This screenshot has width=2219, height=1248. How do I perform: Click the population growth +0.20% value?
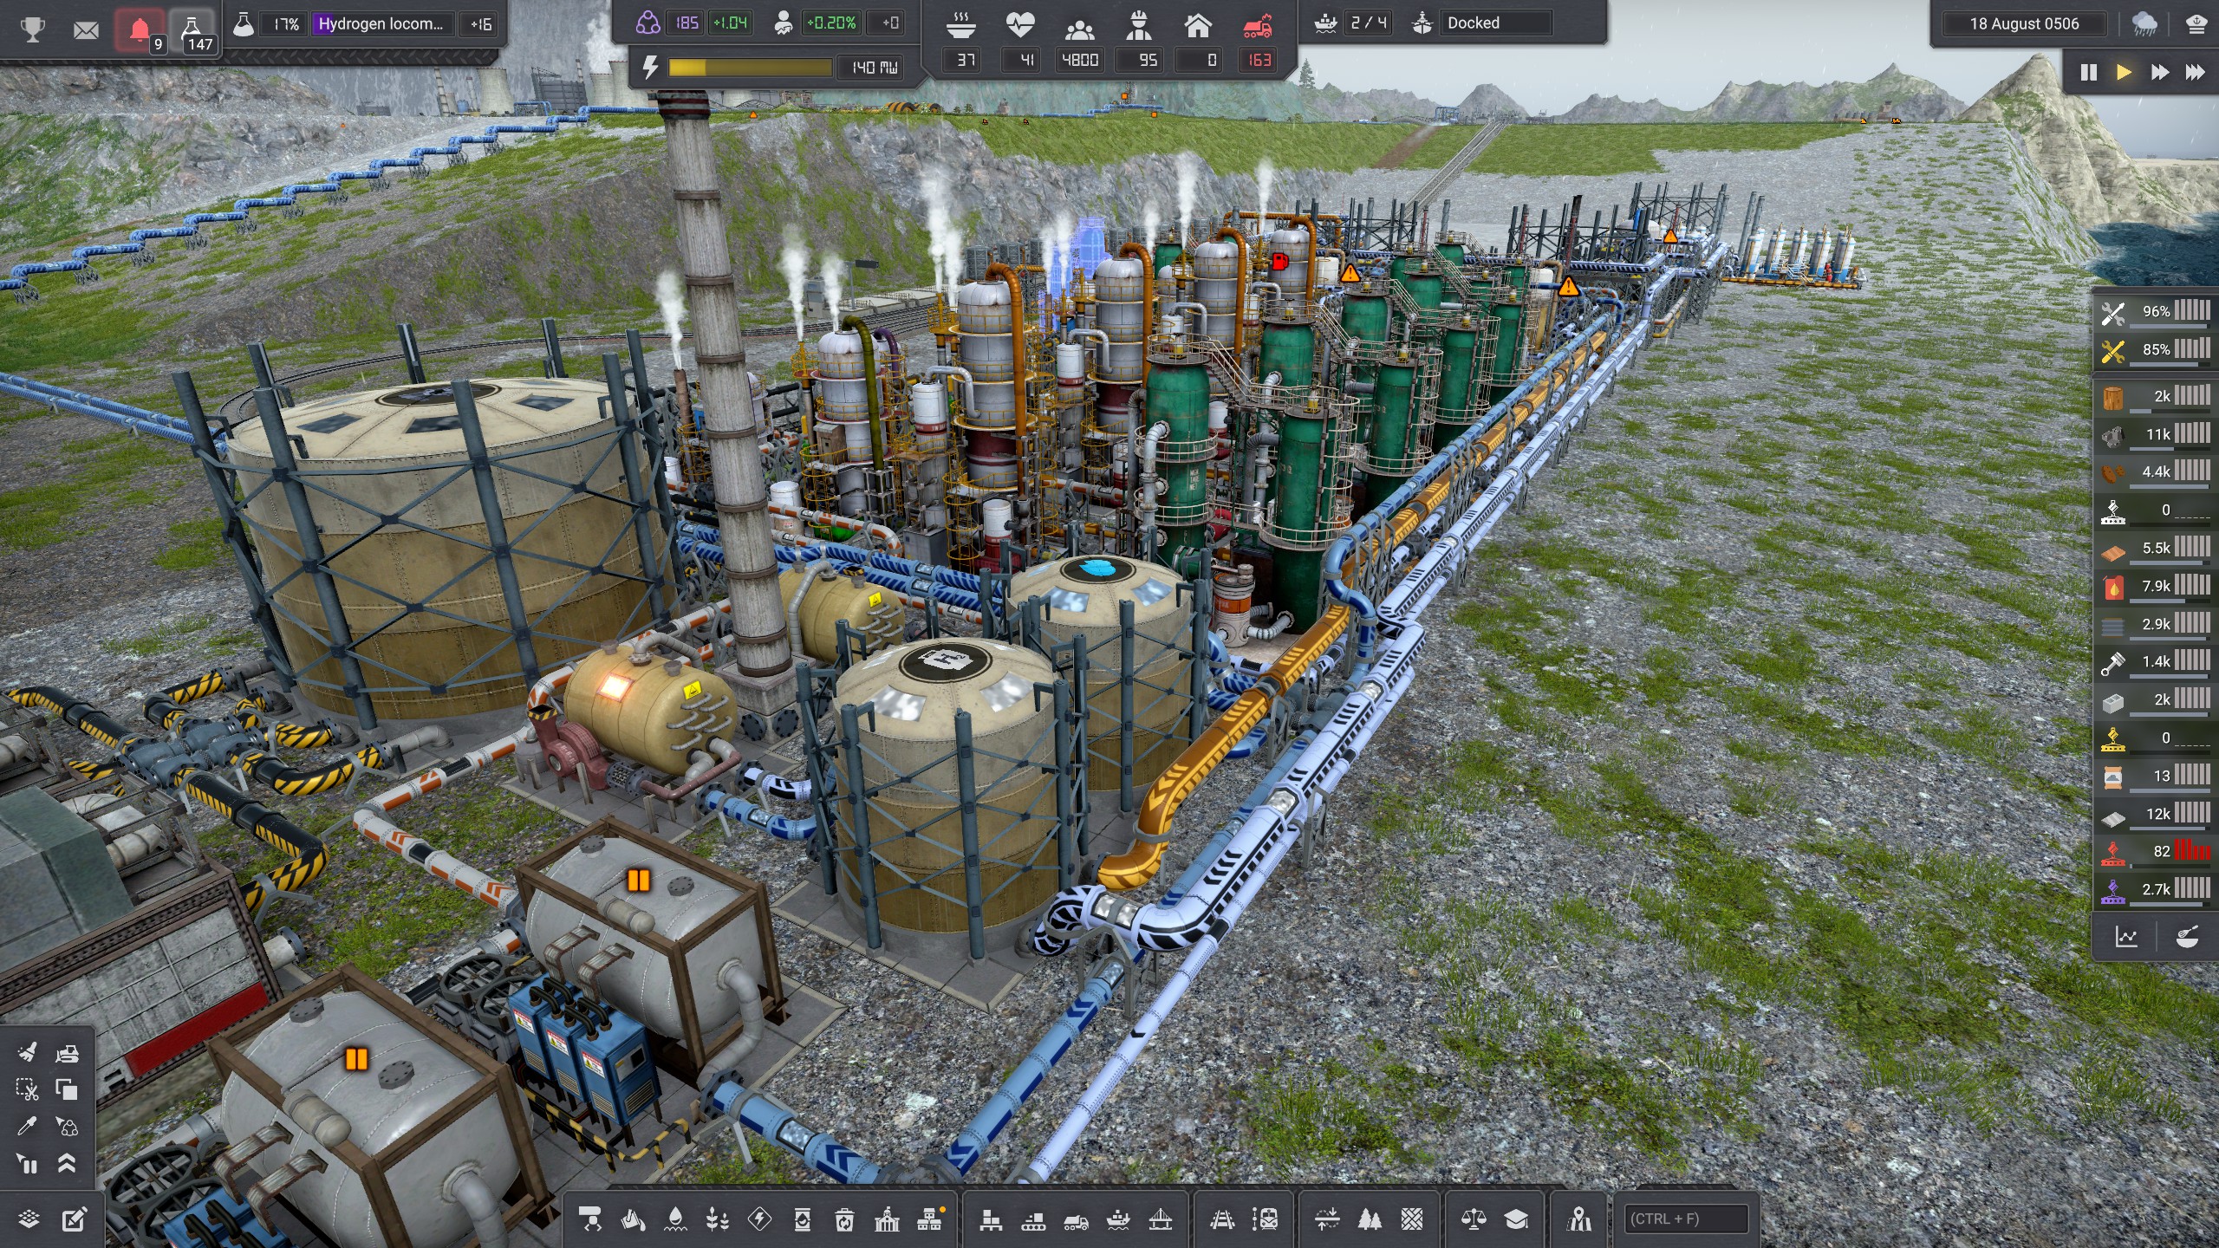point(830,23)
